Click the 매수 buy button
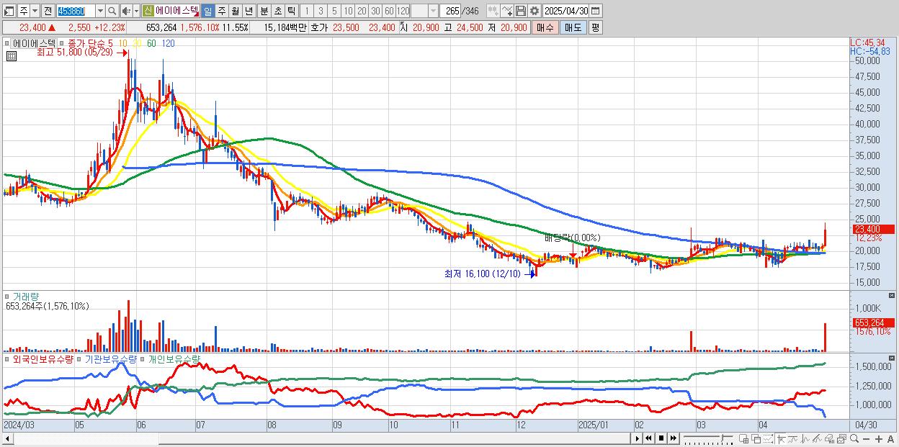The height and width of the screenshot is (447, 899). click(545, 27)
